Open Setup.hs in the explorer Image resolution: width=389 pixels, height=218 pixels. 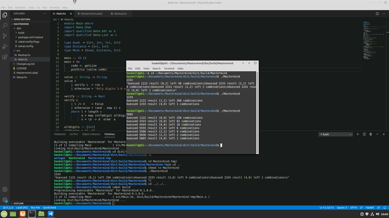pos(30,77)
